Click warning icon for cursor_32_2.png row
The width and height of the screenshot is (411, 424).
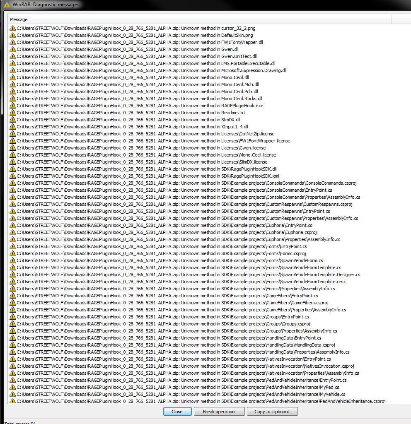point(12,28)
